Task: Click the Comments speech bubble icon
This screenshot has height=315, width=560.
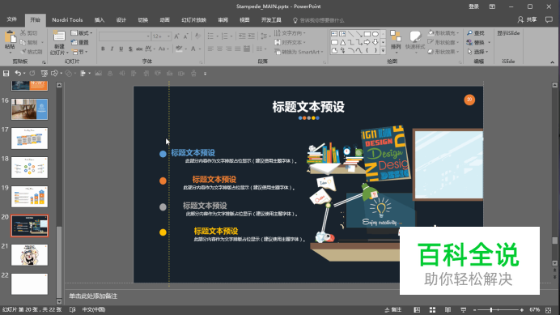Action: [549, 19]
